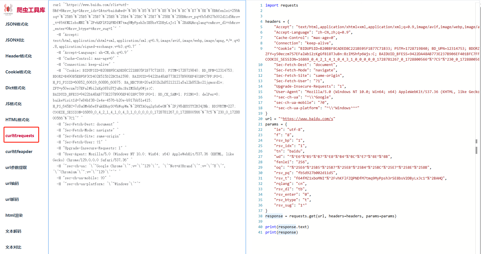Click the -H Connection: keep-alive curl line
The height and width of the screenshot is (254, 481).
coord(86,65)
